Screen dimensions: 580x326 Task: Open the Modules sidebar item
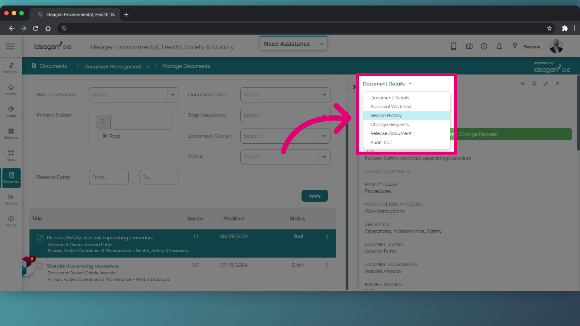pos(11,134)
